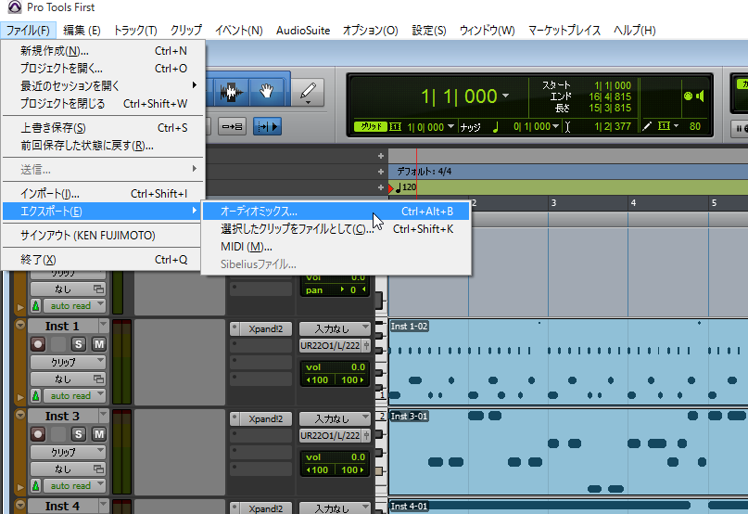The height and width of the screenshot is (514, 748).
Task: Choose オーディオミックス... export option
Action: point(336,212)
